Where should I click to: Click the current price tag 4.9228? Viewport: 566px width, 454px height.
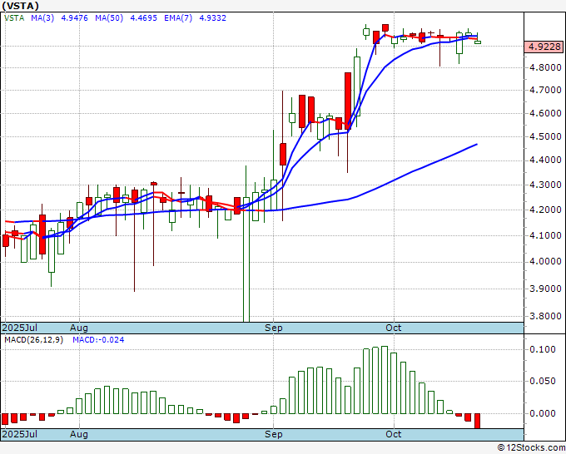tap(544, 47)
